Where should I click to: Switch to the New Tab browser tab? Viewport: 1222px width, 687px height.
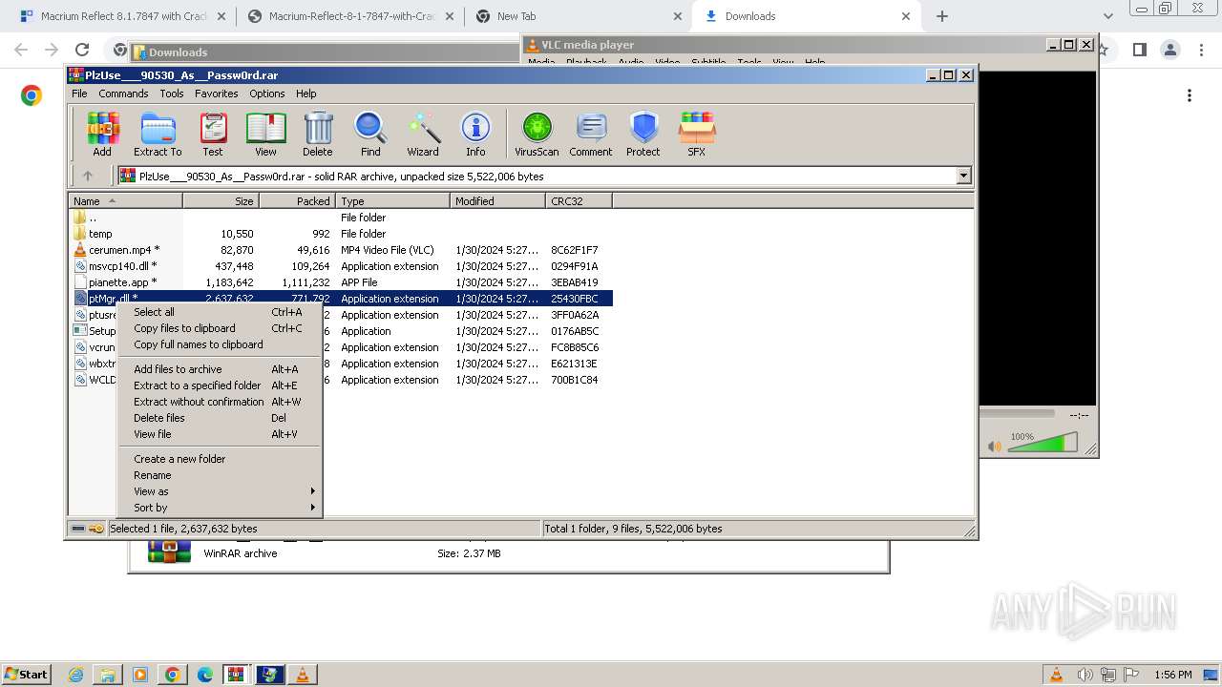coord(578,16)
